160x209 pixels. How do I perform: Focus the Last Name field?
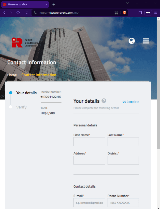click(x=123, y=141)
